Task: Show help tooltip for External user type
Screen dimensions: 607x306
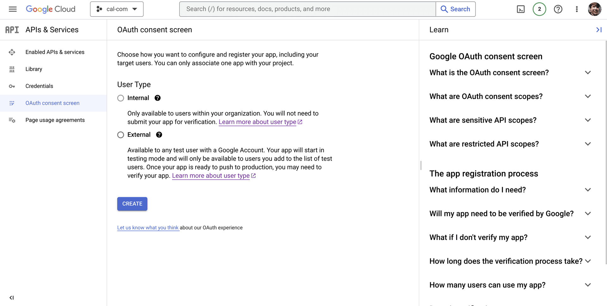Action: 159,135
